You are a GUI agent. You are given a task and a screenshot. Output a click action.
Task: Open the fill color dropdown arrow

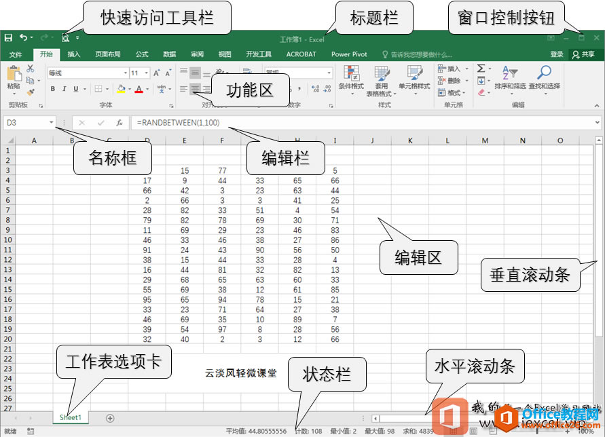click(130, 88)
